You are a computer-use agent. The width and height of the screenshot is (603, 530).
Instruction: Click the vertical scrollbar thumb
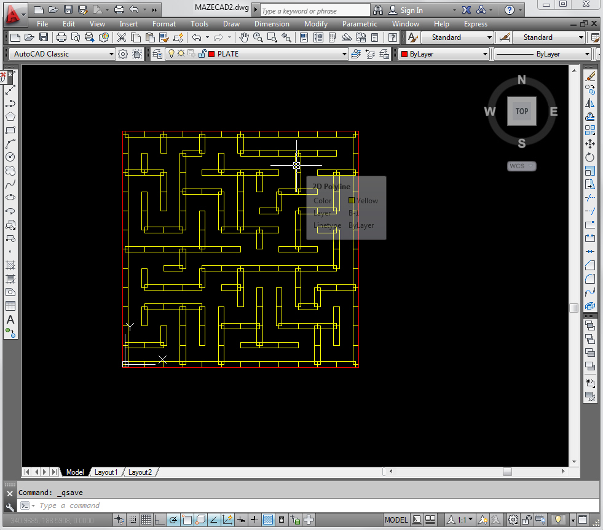pos(573,308)
